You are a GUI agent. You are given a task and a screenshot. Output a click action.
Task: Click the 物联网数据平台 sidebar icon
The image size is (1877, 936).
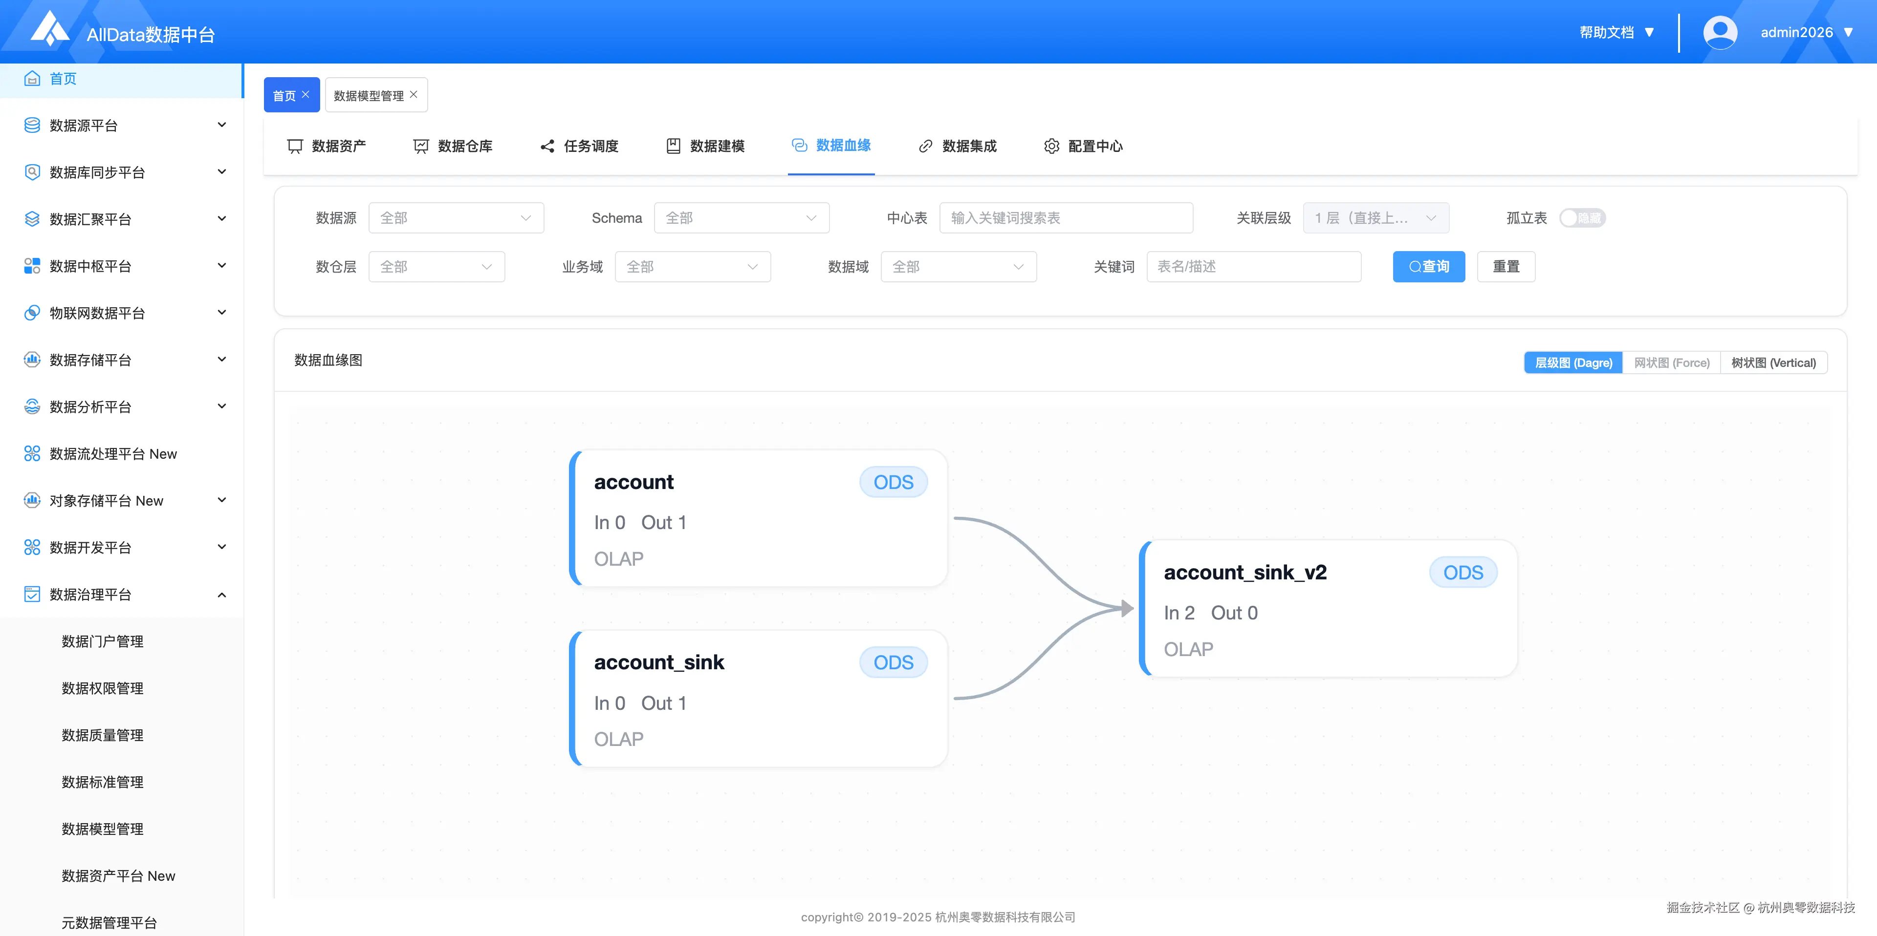tap(32, 313)
